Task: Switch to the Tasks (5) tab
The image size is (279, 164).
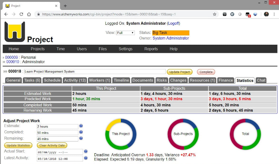Action: coord(32,80)
